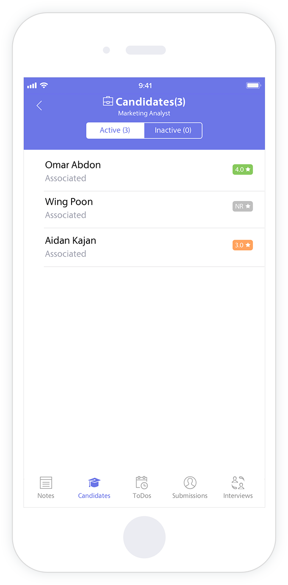Image resolution: width=288 pixels, height=585 pixels.
Task: Click the gray NR star rating badge
Action: (243, 206)
